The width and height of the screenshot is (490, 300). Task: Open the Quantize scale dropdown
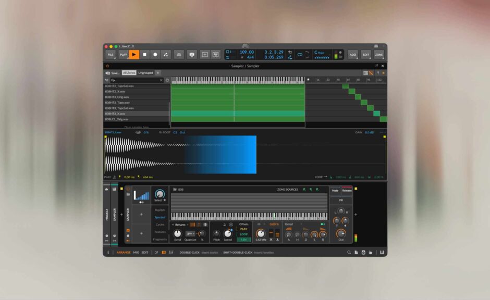click(190, 233)
